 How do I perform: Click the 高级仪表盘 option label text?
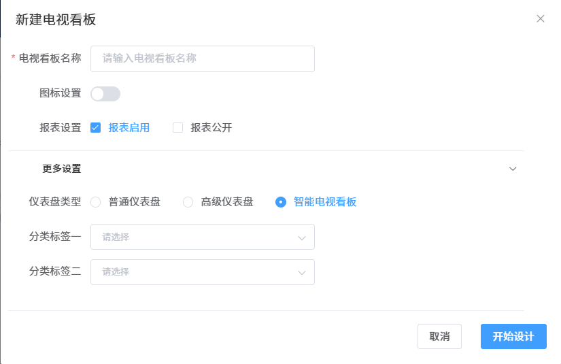pyautogui.click(x=227, y=202)
